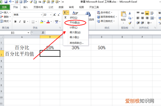
Task: Open the font name 宋体 dropdown
Action: [x=42, y=15]
